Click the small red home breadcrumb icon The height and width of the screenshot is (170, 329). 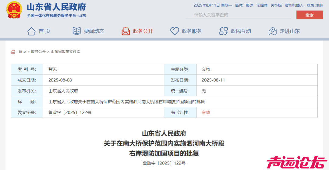coord(13,52)
